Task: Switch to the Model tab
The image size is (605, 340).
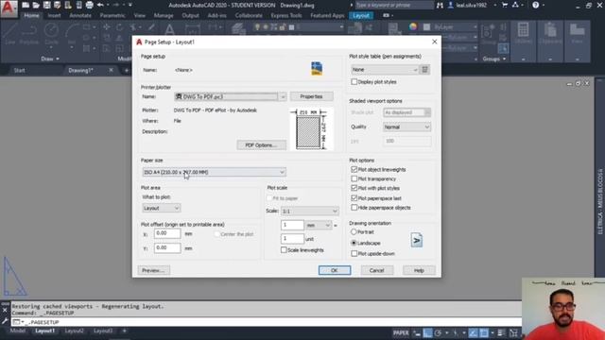Action: pyautogui.click(x=18, y=331)
